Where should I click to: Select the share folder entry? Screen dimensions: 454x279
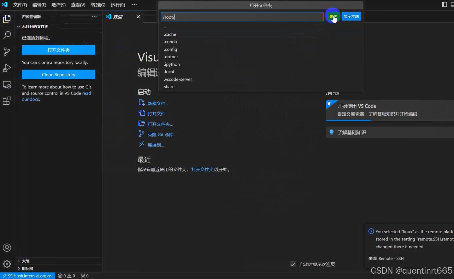coord(261,87)
